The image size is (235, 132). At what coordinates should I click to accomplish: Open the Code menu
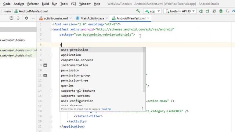[7, 4]
